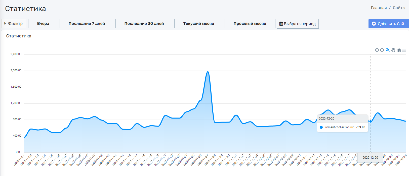Open the chart hamburger export menu

point(404,50)
